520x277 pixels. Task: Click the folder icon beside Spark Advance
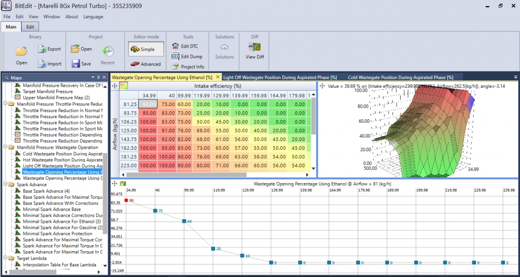click(12, 185)
